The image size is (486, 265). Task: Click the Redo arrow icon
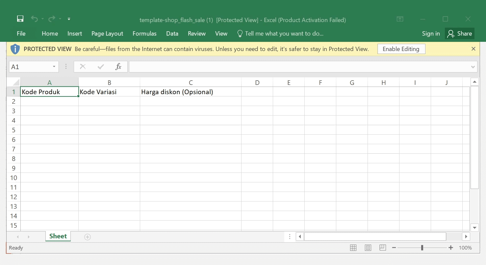tap(52, 19)
